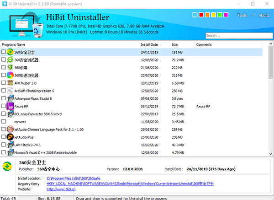Select jetAudio Chinese Language Pack for 8.1 name
Image resolution: width=274 pixels, height=200 pixels.
click(49, 130)
